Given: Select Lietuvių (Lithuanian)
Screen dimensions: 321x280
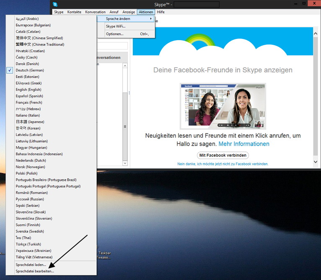Looking at the screenshot, I should coord(51,141).
